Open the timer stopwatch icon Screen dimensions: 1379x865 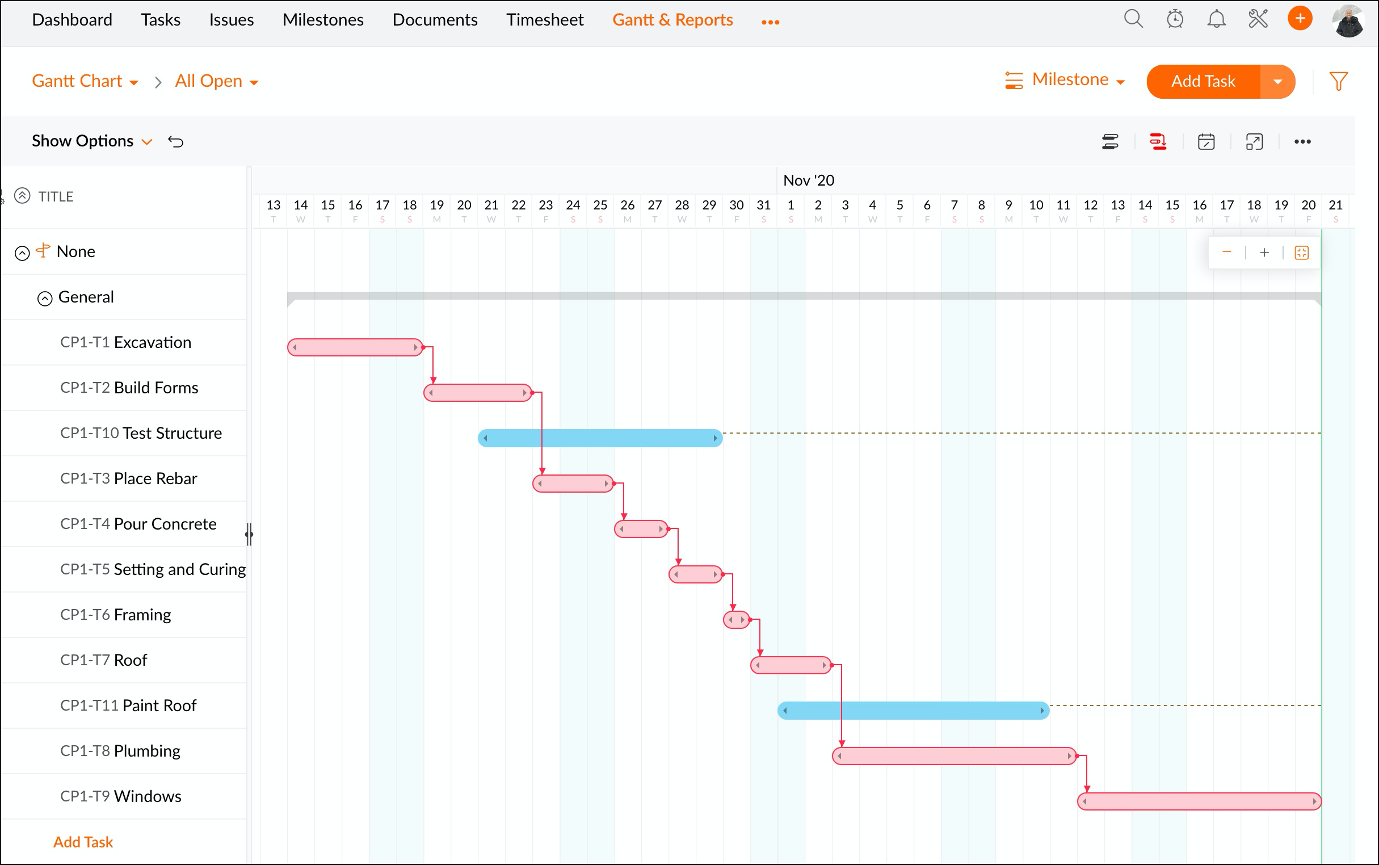(x=1175, y=19)
